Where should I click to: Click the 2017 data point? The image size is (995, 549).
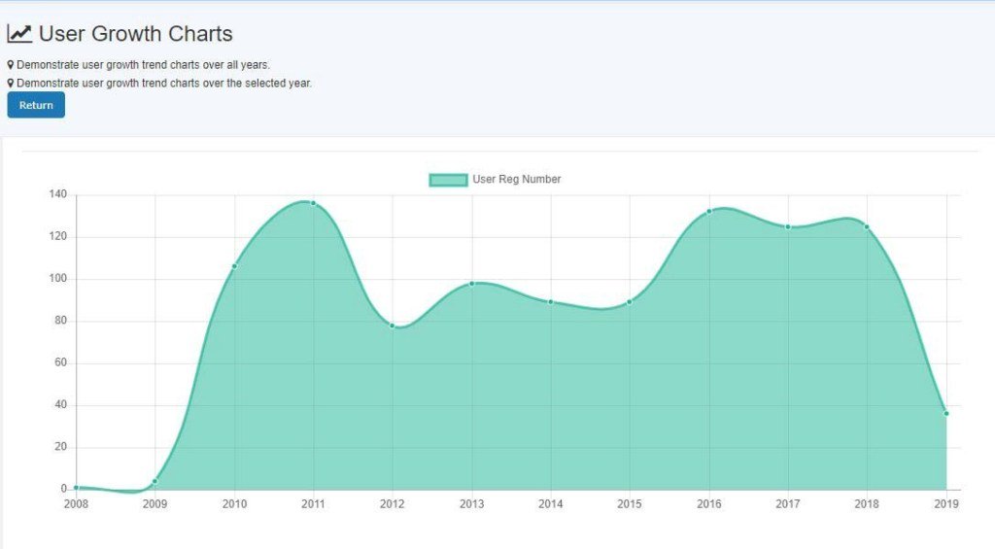(x=788, y=226)
